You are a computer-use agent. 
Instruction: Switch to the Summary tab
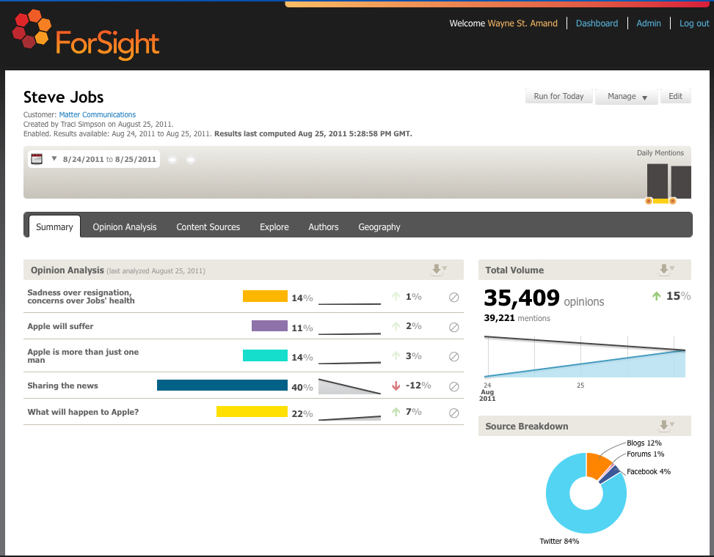(54, 226)
